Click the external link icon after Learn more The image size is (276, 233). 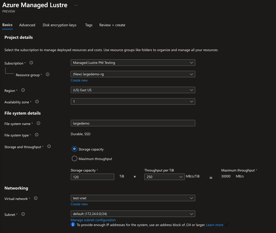point(227,225)
